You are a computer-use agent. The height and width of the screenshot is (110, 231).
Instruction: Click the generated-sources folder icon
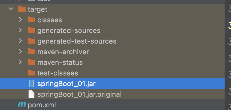coord(31,30)
